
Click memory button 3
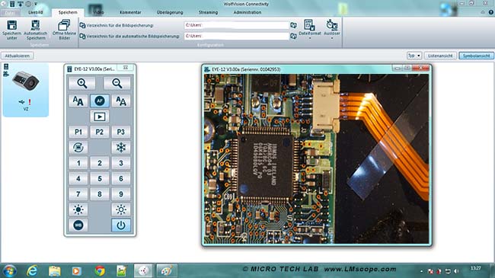click(121, 163)
